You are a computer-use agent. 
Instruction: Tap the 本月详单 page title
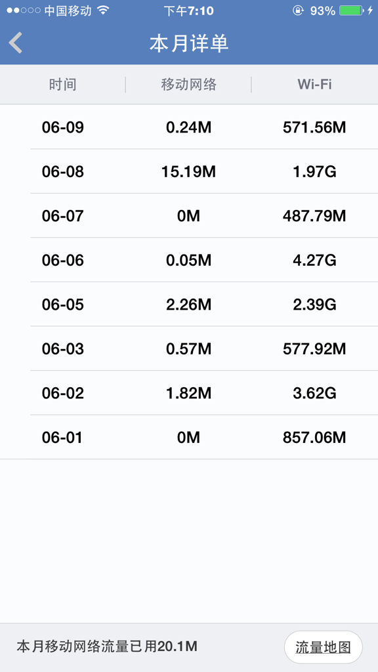(189, 43)
